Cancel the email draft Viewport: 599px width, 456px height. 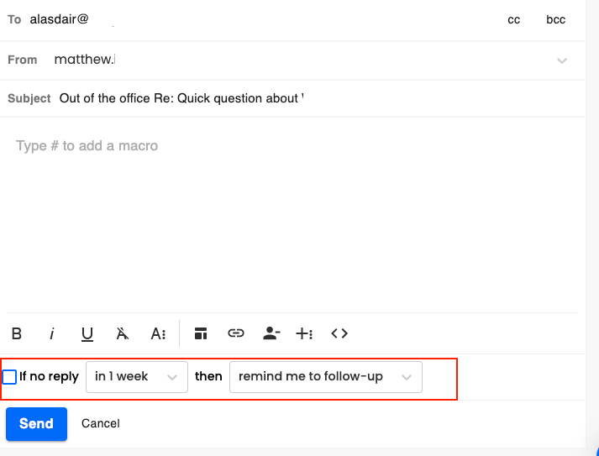tap(101, 423)
